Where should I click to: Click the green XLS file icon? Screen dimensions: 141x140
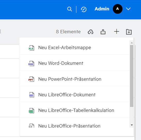pyautogui.click(x=31, y=48)
